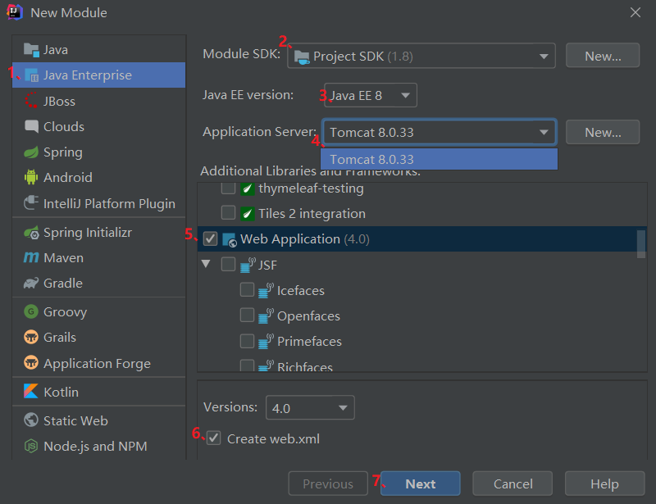Click the Help button
Image resolution: width=656 pixels, height=504 pixels.
(604, 484)
